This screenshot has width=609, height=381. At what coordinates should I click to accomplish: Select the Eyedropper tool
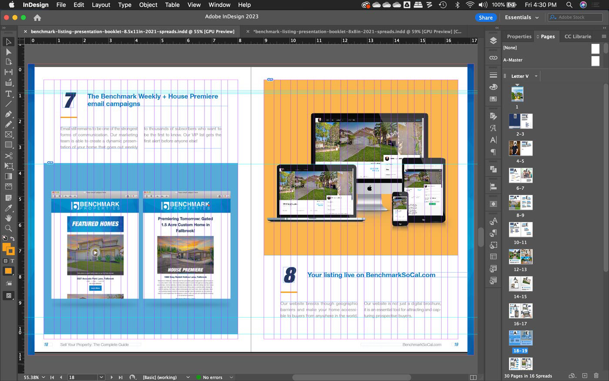tap(8, 208)
